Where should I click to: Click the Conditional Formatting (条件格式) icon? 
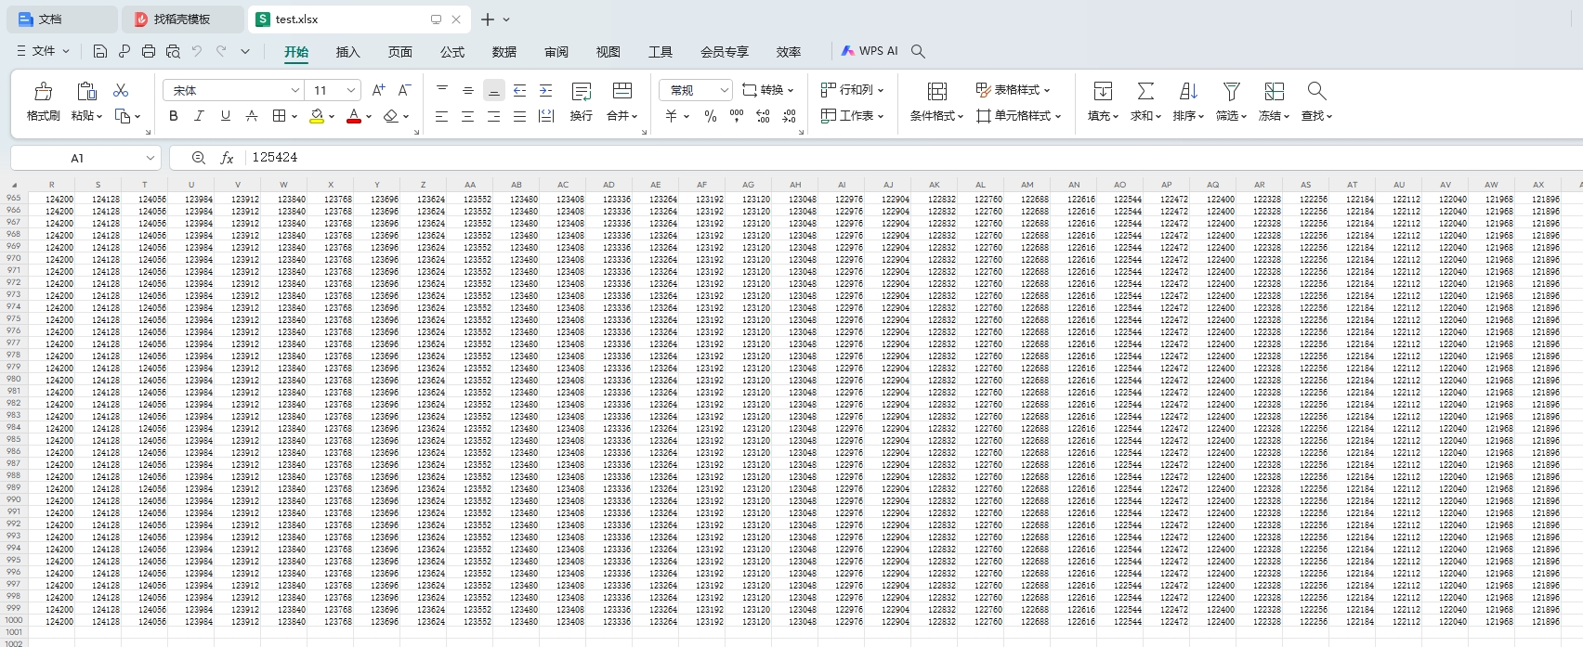pos(937,91)
